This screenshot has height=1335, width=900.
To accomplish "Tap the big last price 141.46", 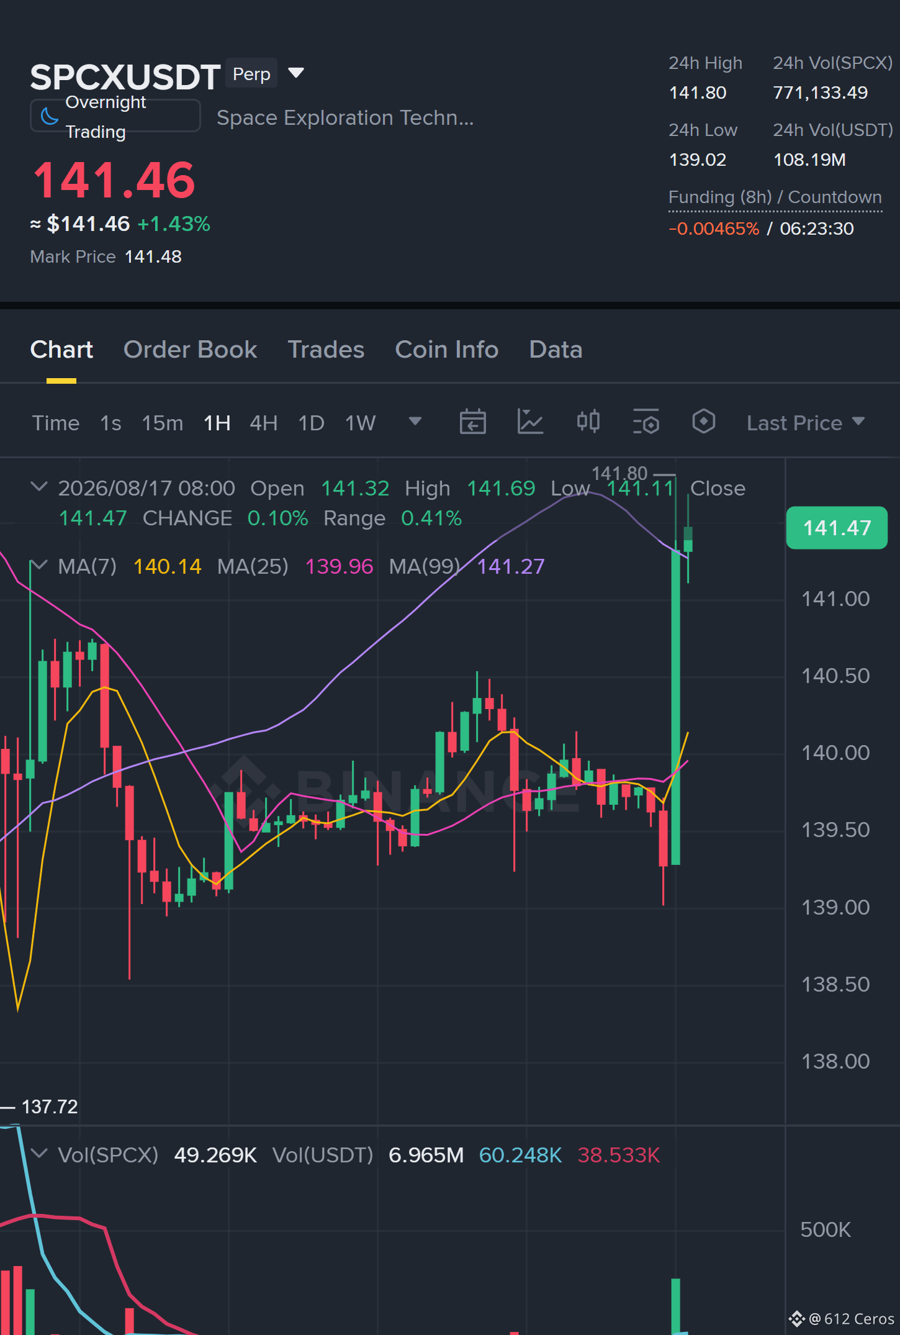I will (114, 180).
